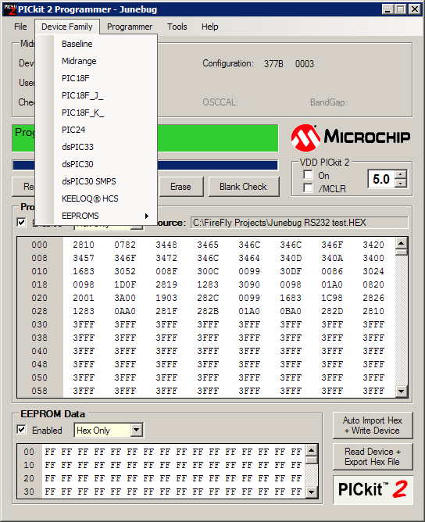Click the blue progress bar
The width and height of the screenshot is (425, 522).
(218, 165)
